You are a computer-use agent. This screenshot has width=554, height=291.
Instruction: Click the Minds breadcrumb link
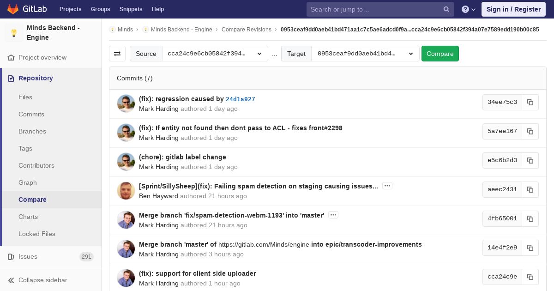tap(125, 30)
